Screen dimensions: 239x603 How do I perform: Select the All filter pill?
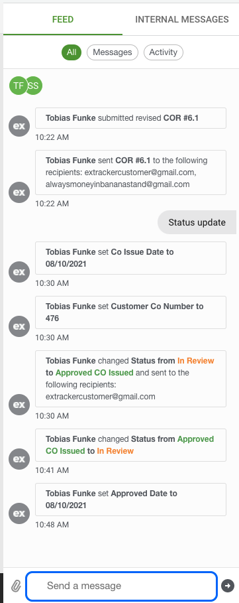tap(72, 52)
